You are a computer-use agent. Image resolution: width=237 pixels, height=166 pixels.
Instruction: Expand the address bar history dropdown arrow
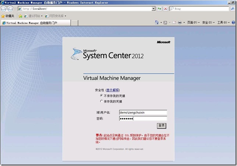tap(153, 9)
